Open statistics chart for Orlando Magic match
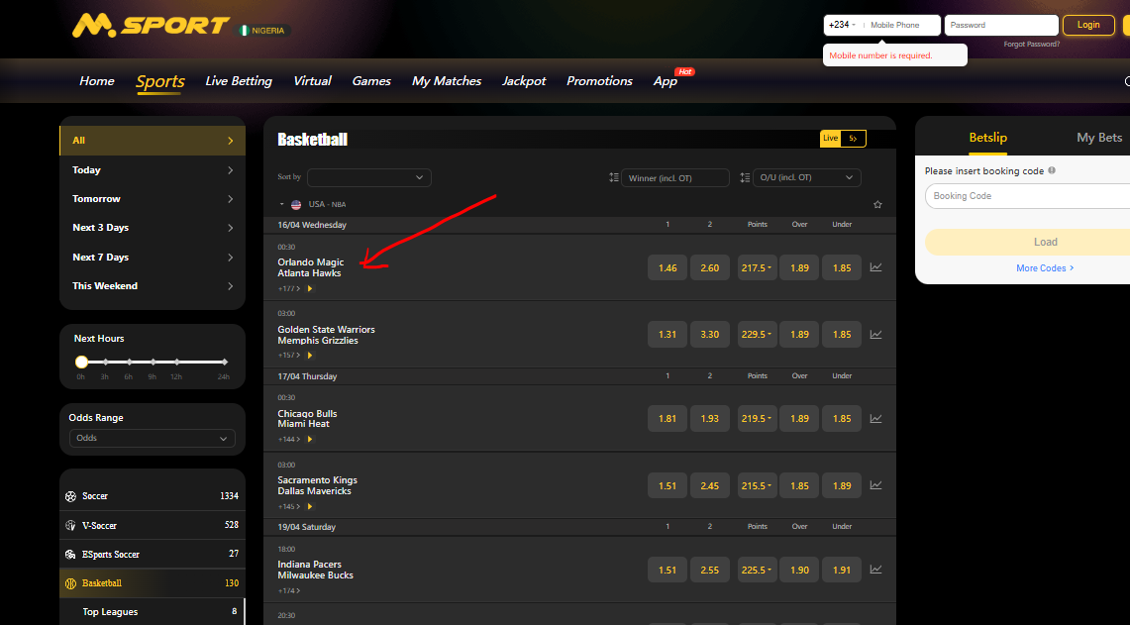The width and height of the screenshot is (1130, 625). coord(875,267)
